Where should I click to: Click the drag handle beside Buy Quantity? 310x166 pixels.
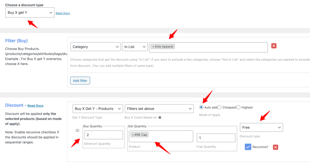[77, 131]
